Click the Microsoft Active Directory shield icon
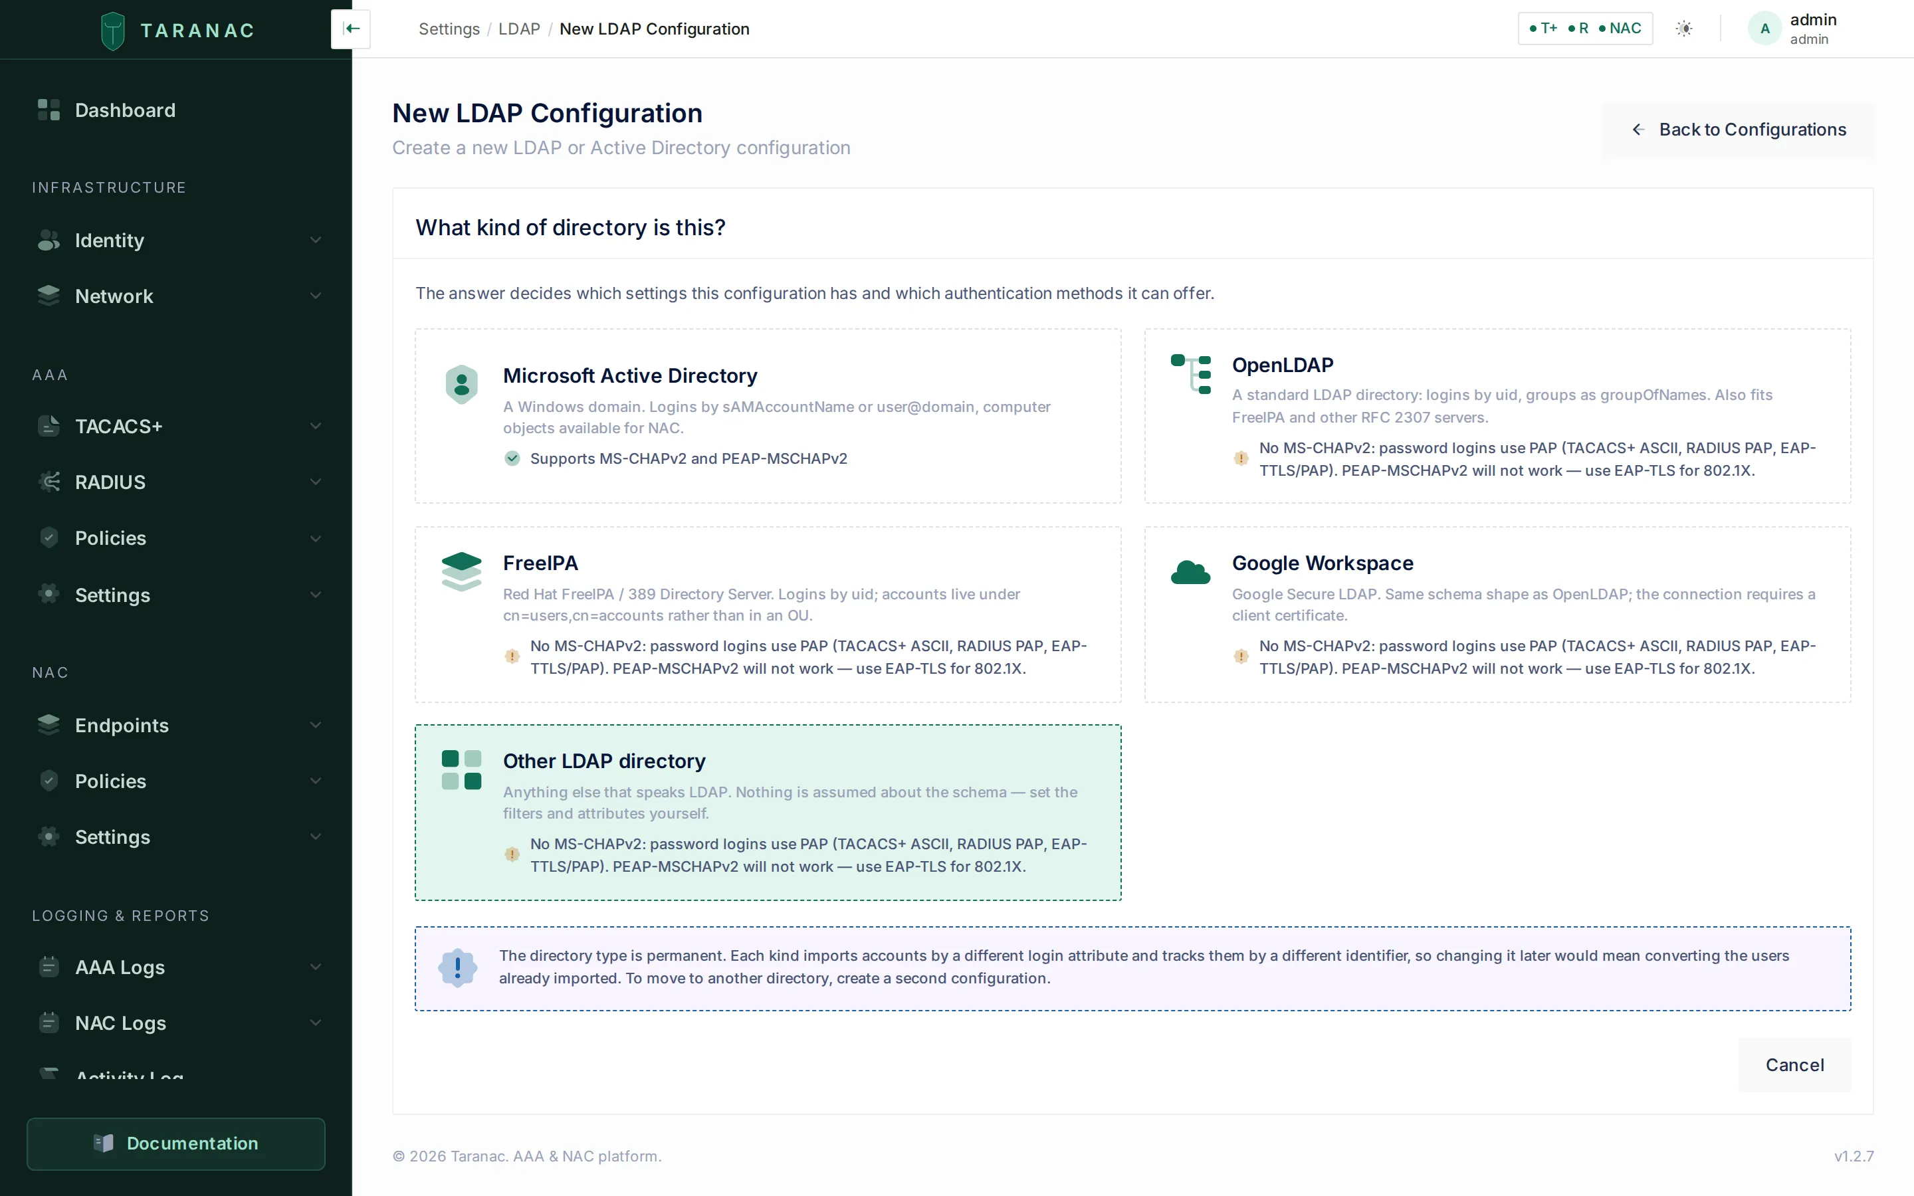This screenshot has width=1914, height=1196. (x=462, y=385)
